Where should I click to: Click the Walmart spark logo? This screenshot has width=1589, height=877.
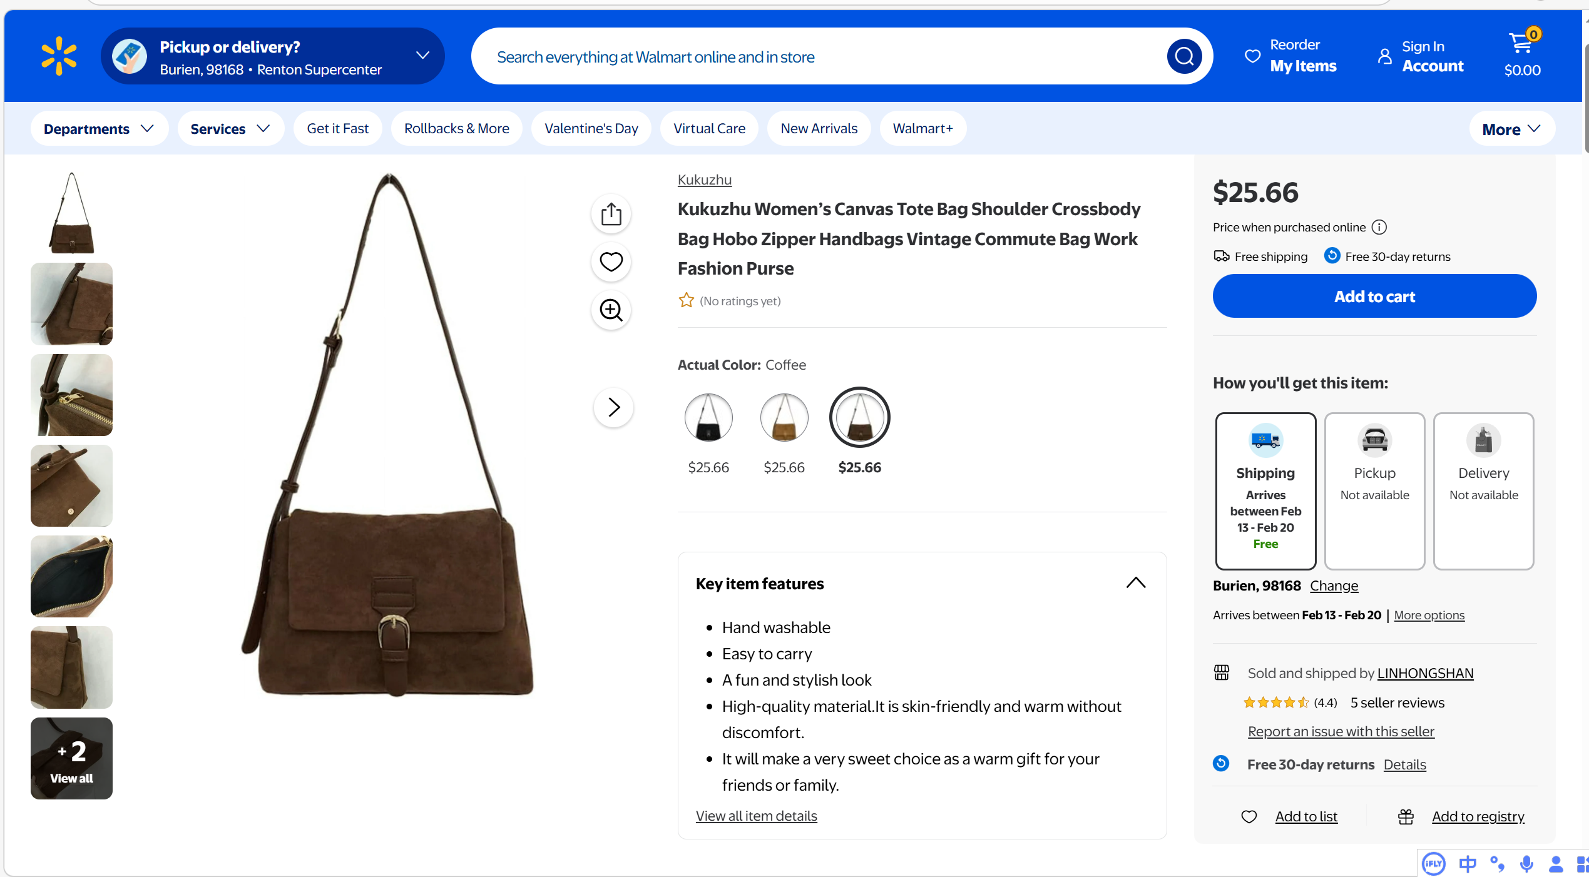(59, 56)
